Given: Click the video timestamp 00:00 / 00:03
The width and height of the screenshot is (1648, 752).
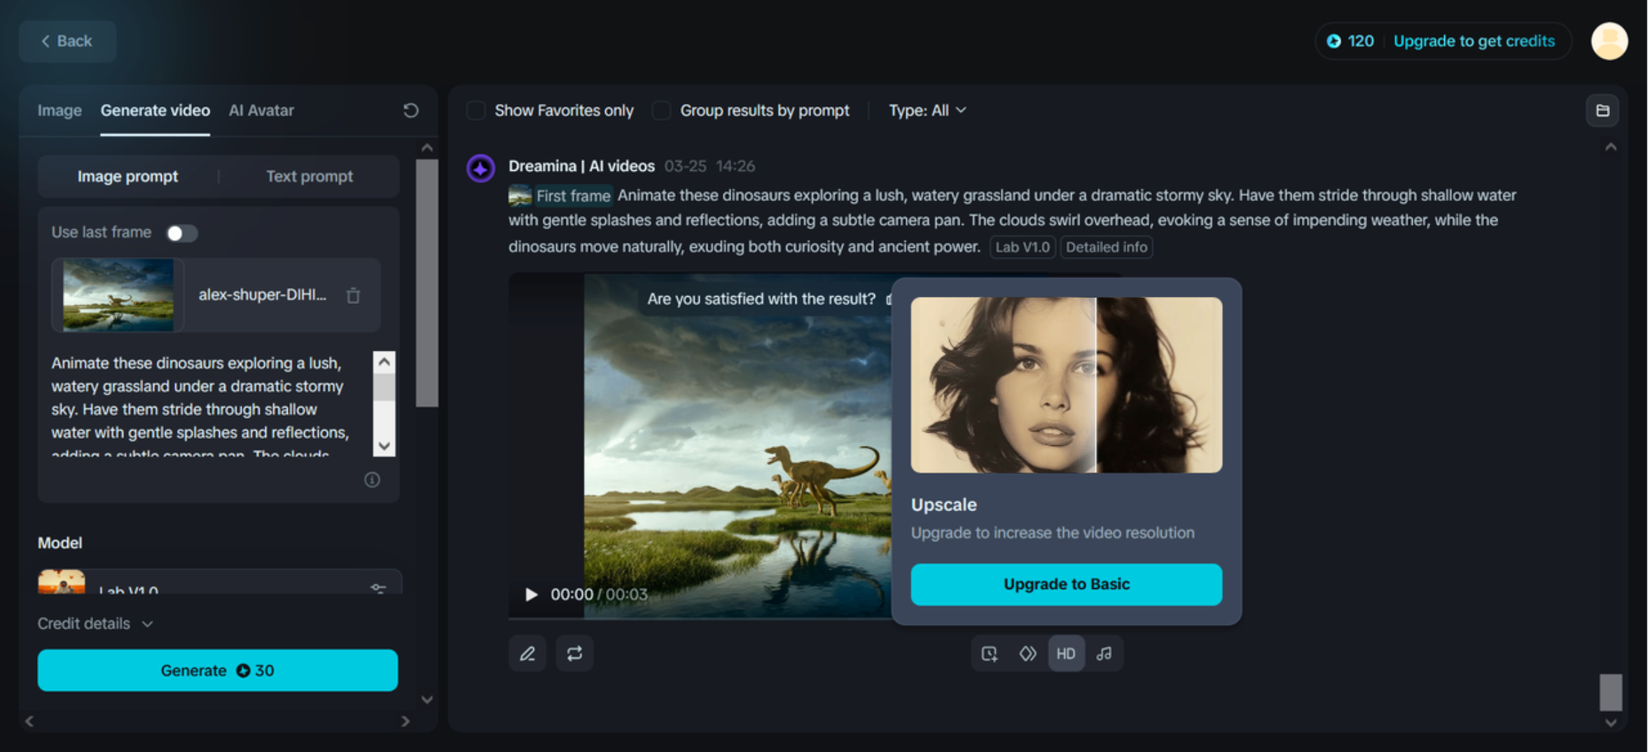Looking at the screenshot, I should click(599, 594).
